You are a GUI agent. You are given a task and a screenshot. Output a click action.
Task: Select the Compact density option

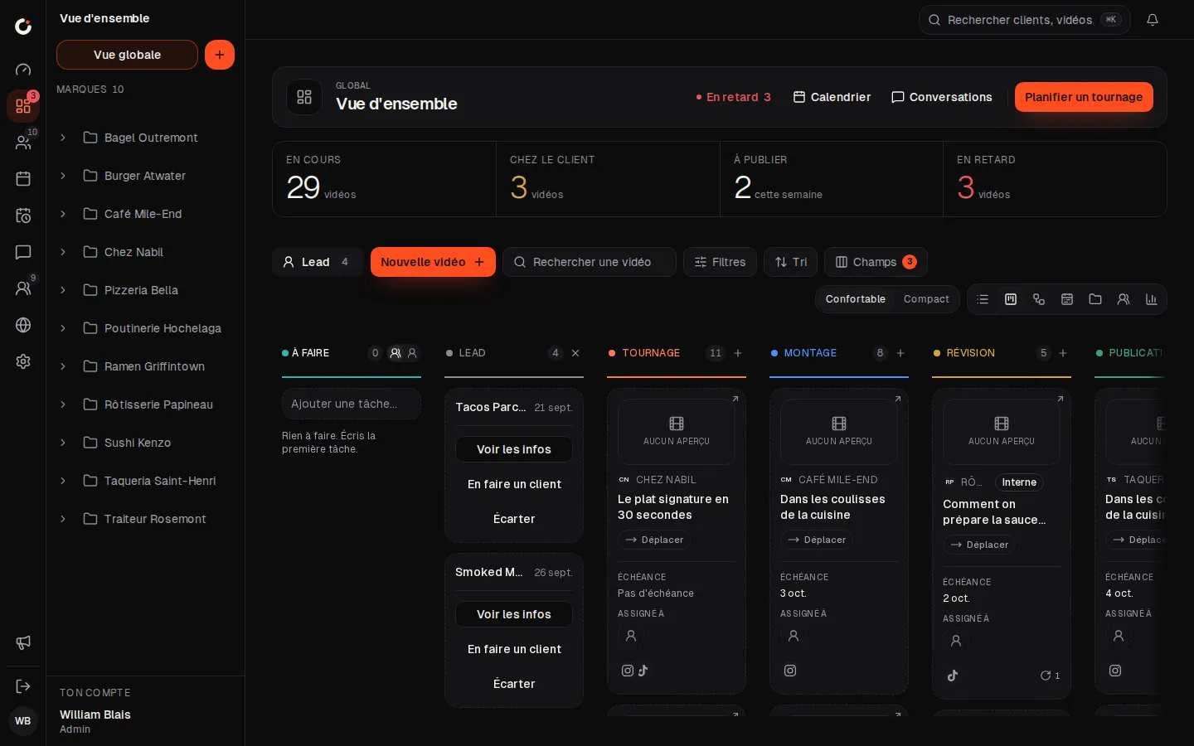pyautogui.click(x=926, y=299)
